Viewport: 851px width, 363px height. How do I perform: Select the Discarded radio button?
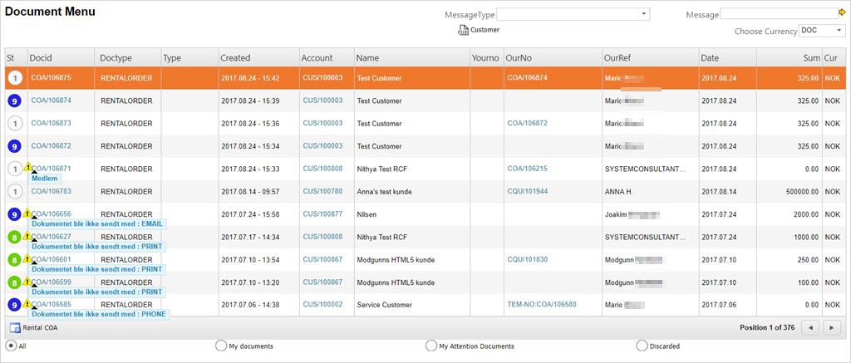coord(642,346)
